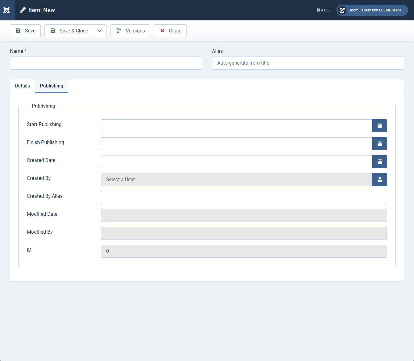The width and height of the screenshot is (414, 361).
Task: Open calendar picker for Created Date
Action: 379,162
